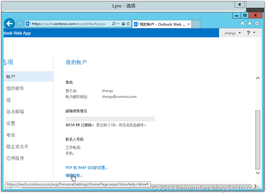Click the 编辑信息 link
The image size is (266, 193).
[x=74, y=175]
